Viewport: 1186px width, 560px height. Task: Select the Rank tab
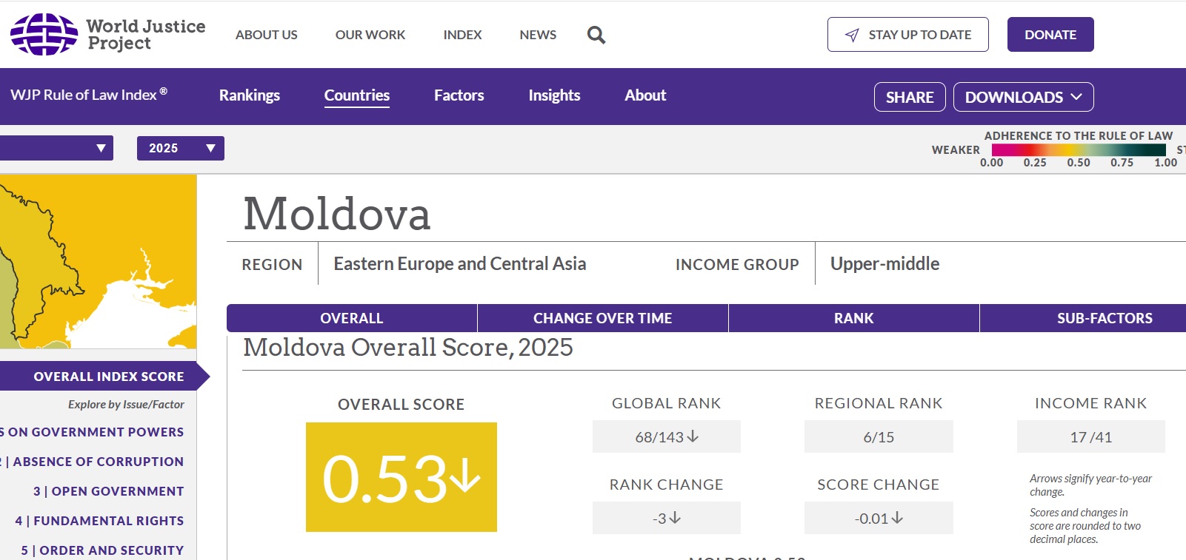(x=853, y=318)
